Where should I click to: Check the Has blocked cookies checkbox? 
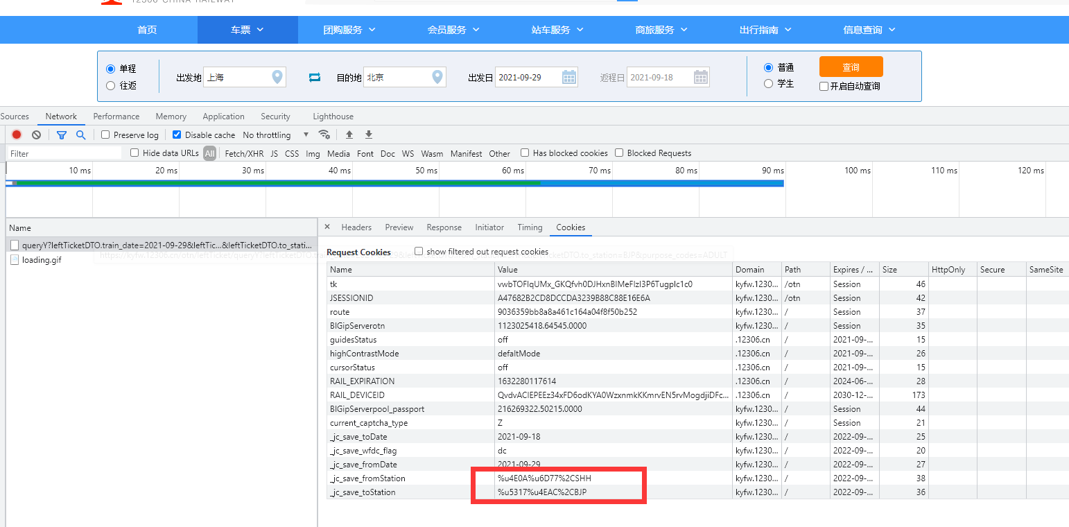(x=525, y=153)
